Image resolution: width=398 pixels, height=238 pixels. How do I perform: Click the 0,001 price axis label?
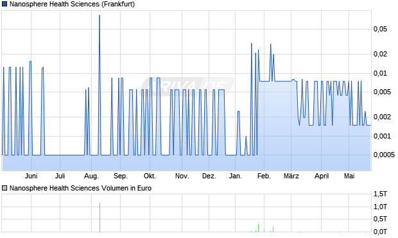(382, 136)
